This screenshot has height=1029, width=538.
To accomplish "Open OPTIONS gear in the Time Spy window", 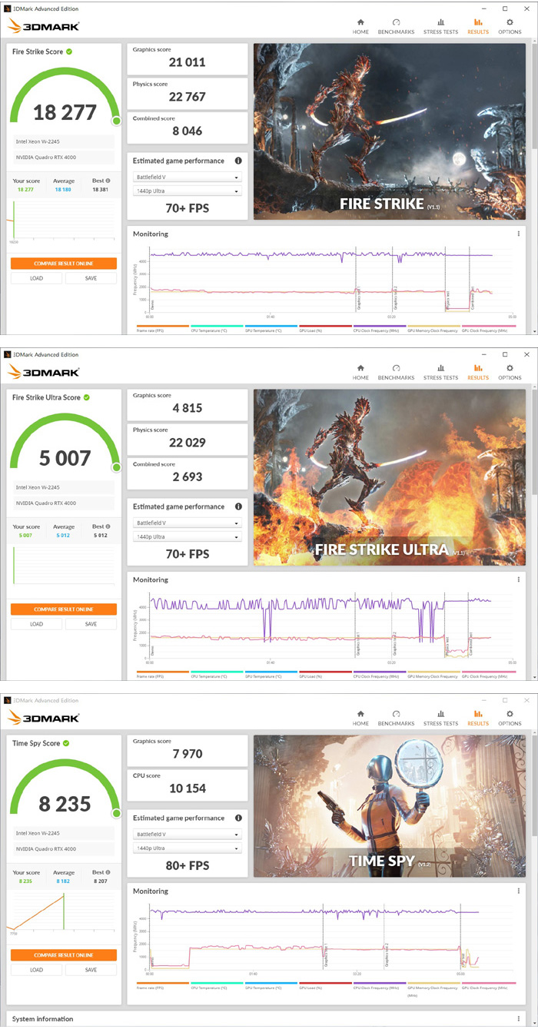I will tap(510, 719).
